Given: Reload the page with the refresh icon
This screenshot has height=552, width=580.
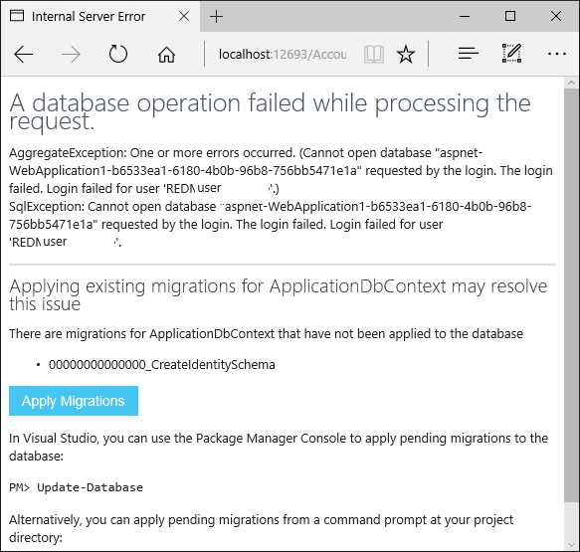Looking at the screenshot, I should tap(118, 54).
